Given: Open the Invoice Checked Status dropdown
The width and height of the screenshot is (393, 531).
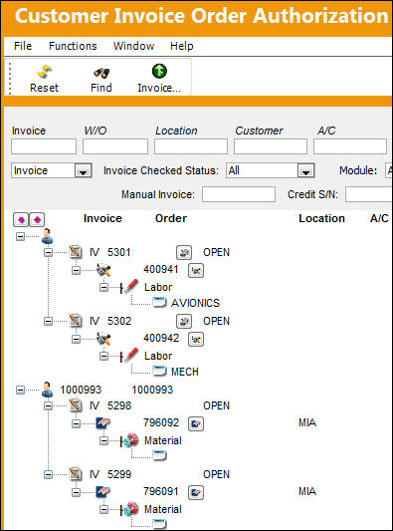Looking at the screenshot, I should (x=305, y=170).
